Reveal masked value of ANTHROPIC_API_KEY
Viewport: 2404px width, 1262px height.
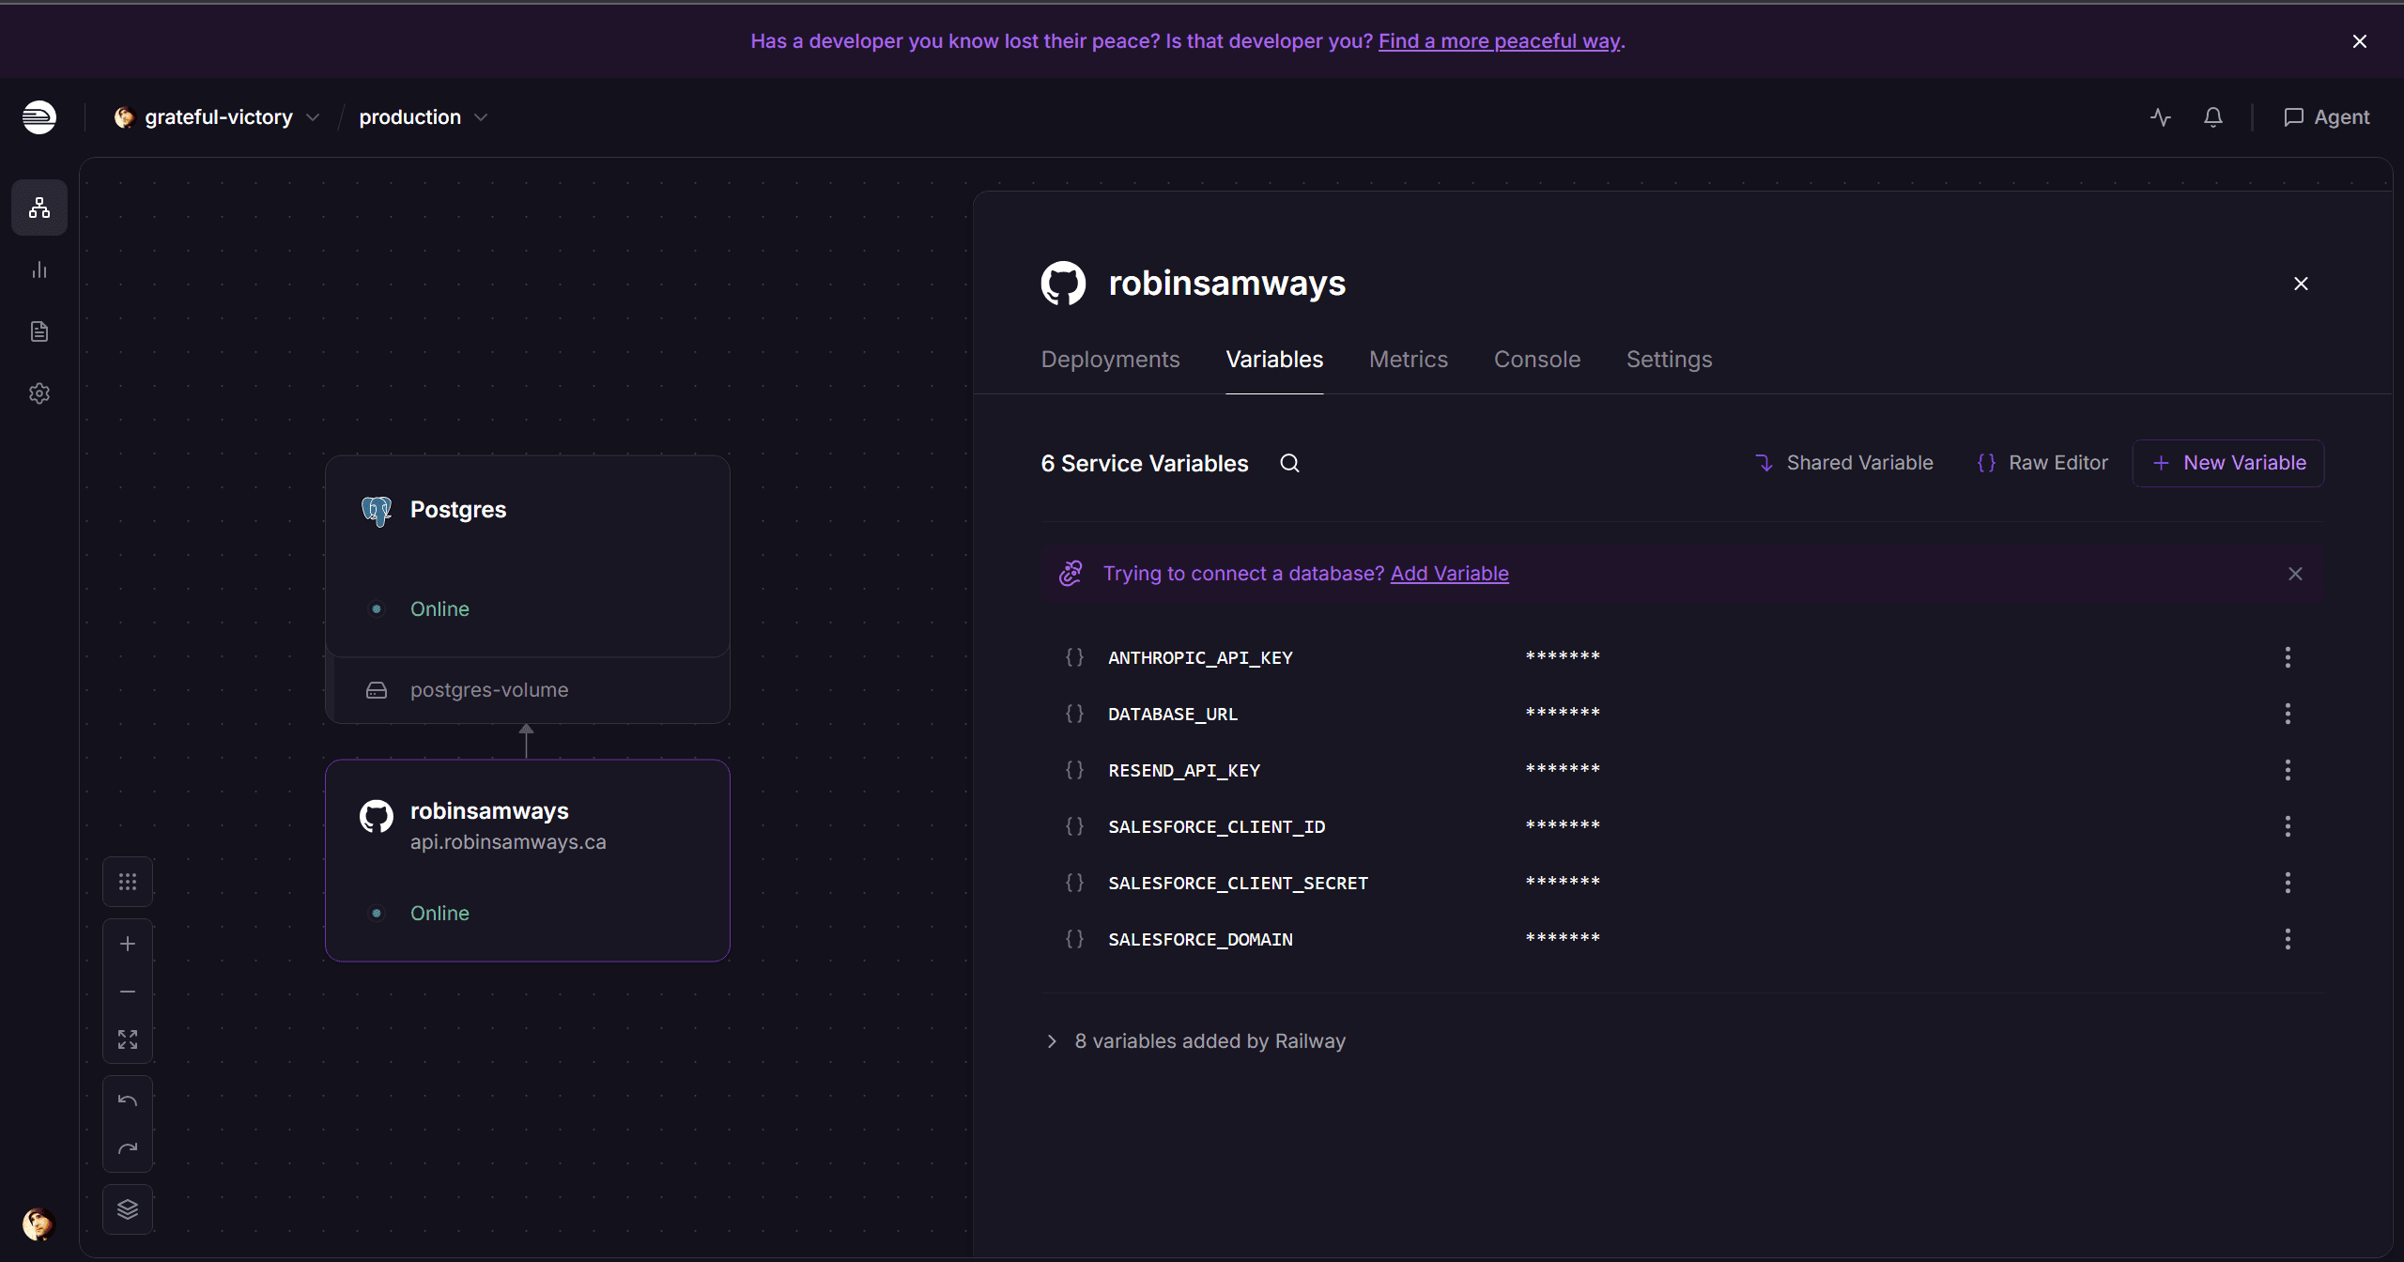click(x=1563, y=656)
